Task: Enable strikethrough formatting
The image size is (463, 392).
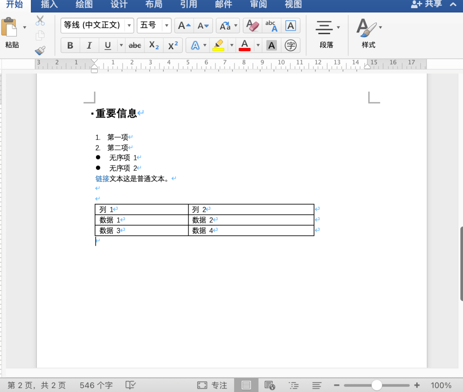Action: point(135,45)
